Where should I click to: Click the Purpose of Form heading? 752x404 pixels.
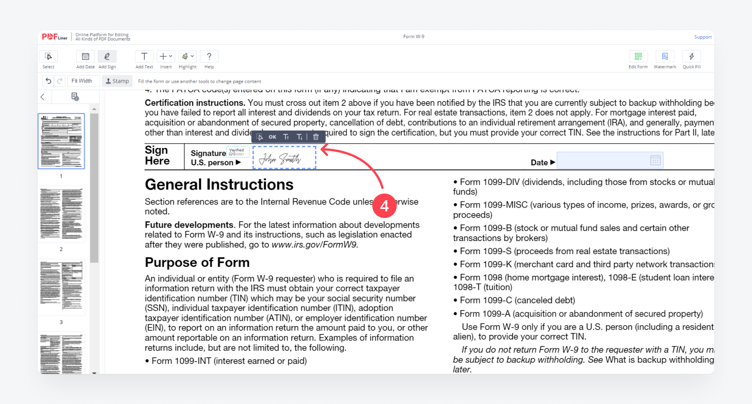pyautogui.click(x=197, y=262)
